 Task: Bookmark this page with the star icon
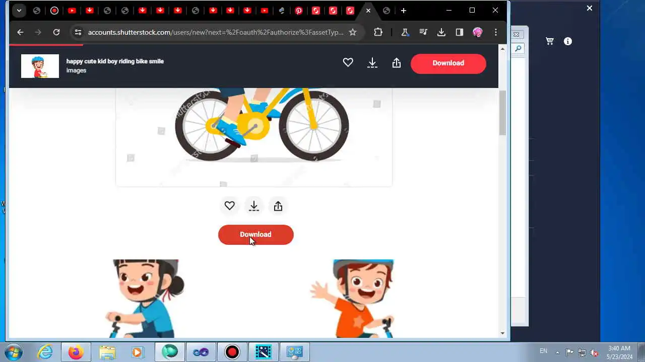point(353,32)
